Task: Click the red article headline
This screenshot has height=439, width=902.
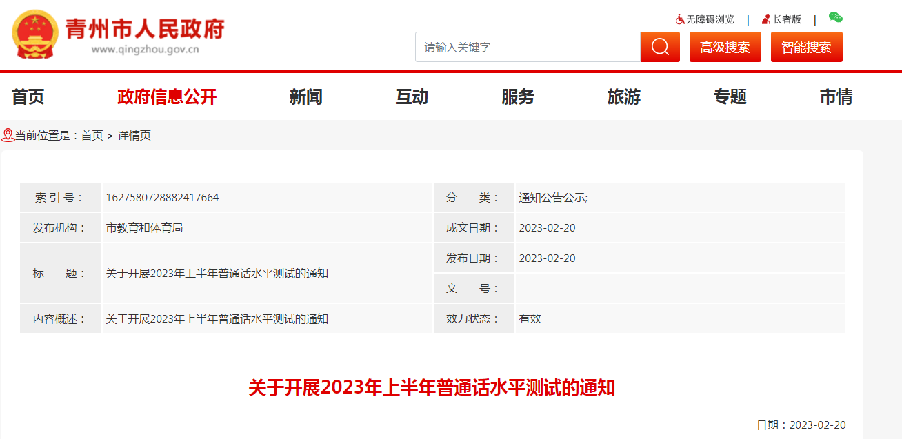Action: (x=432, y=387)
